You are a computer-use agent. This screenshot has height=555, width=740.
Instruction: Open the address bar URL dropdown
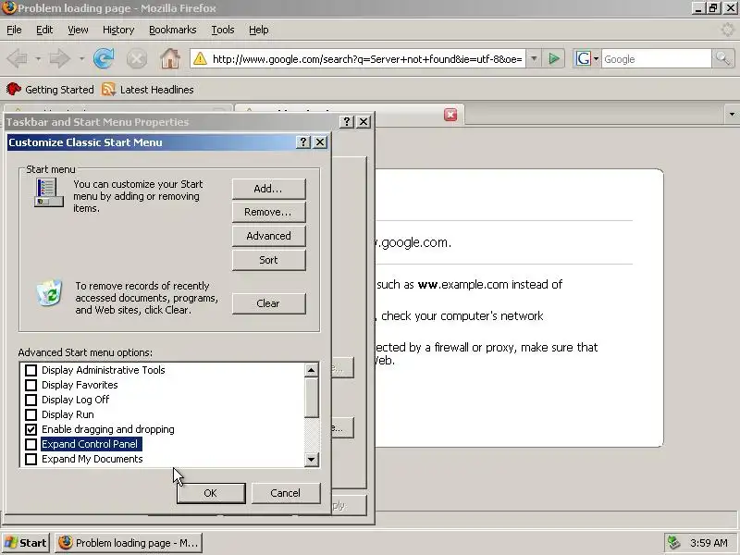pyautogui.click(x=534, y=59)
